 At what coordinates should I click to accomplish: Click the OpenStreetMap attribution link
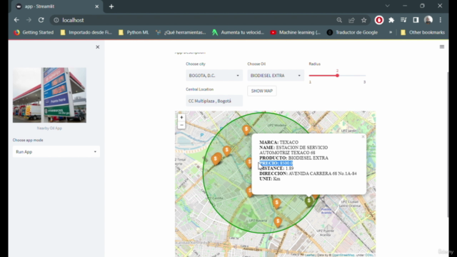click(x=343, y=256)
